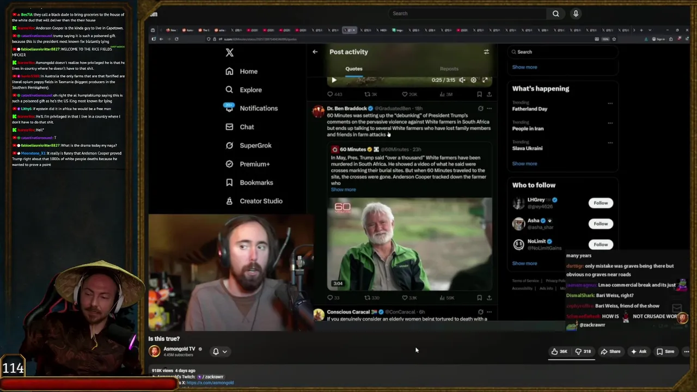Viewport: 697px width, 392px height.
Task: Open more options for the People in Iran trend
Action: pyautogui.click(x=610, y=123)
